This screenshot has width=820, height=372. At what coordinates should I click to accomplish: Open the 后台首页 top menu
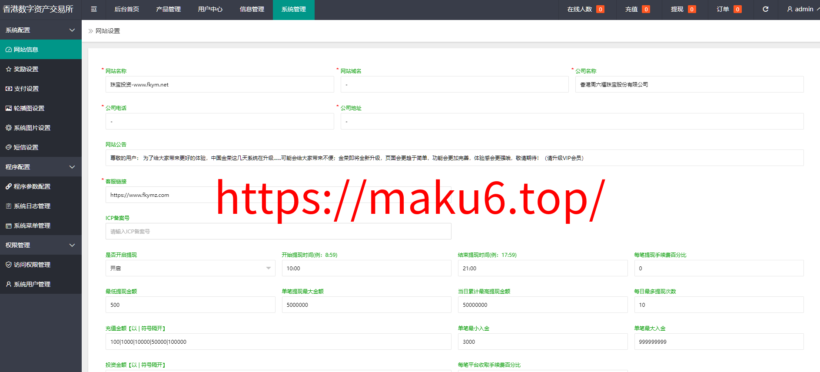click(x=127, y=9)
